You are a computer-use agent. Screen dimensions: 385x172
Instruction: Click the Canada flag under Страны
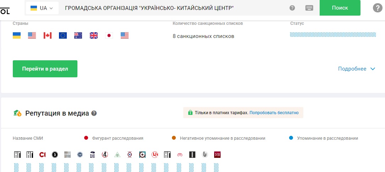pyautogui.click(x=48, y=35)
